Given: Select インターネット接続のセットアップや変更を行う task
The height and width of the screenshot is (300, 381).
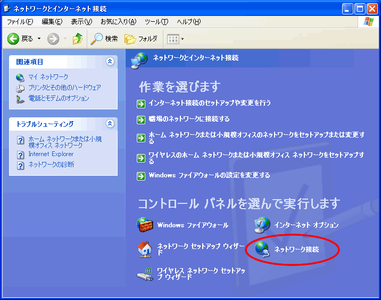Looking at the screenshot, I should tap(210, 103).
